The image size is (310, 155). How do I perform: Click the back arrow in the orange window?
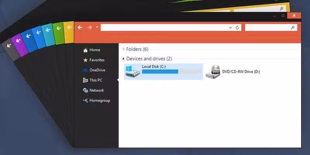click(80, 28)
